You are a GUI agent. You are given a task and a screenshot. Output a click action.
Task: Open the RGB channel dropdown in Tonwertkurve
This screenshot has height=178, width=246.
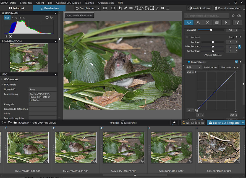[x=194, y=67]
